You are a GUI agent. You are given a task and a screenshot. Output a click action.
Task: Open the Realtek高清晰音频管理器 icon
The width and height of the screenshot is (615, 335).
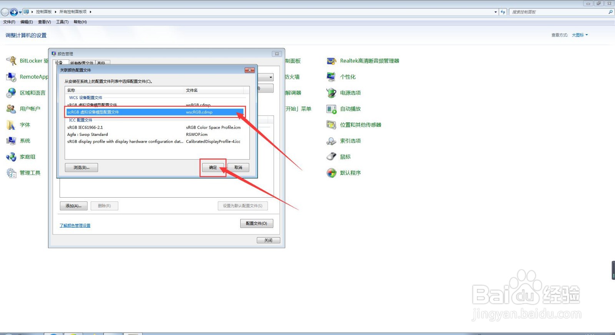331,61
